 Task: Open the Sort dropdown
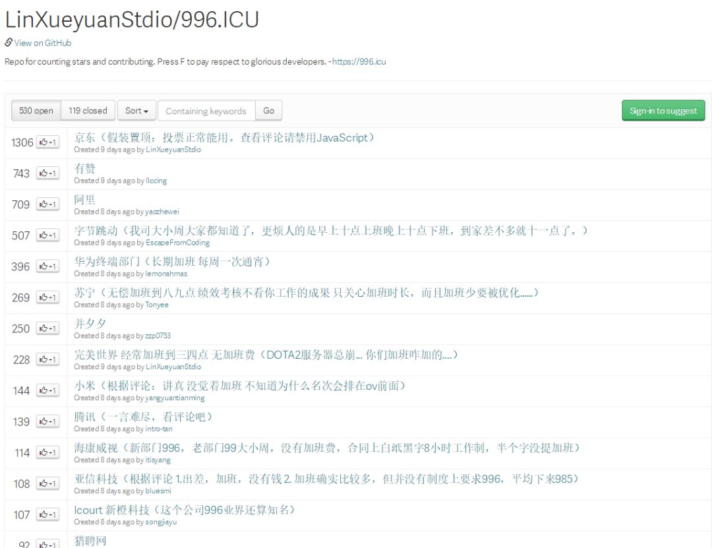coord(136,110)
